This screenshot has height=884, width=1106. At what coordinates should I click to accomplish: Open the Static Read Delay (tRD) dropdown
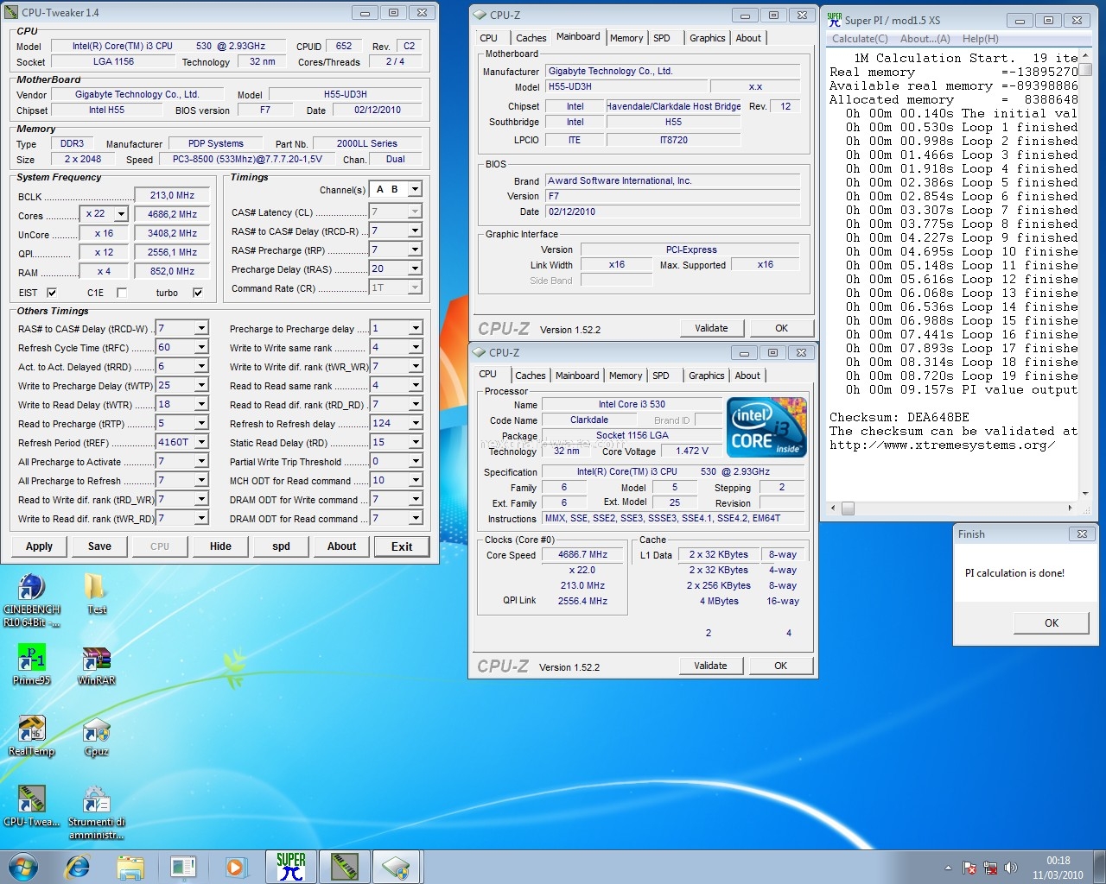click(x=416, y=442)
